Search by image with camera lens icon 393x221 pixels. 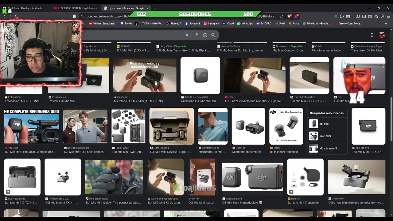[x=205, y=35]
